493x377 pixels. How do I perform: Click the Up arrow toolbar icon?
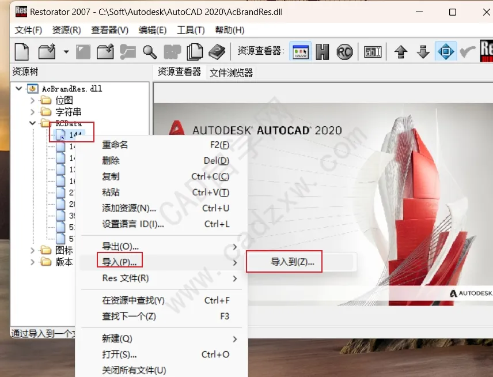point(401,52)
